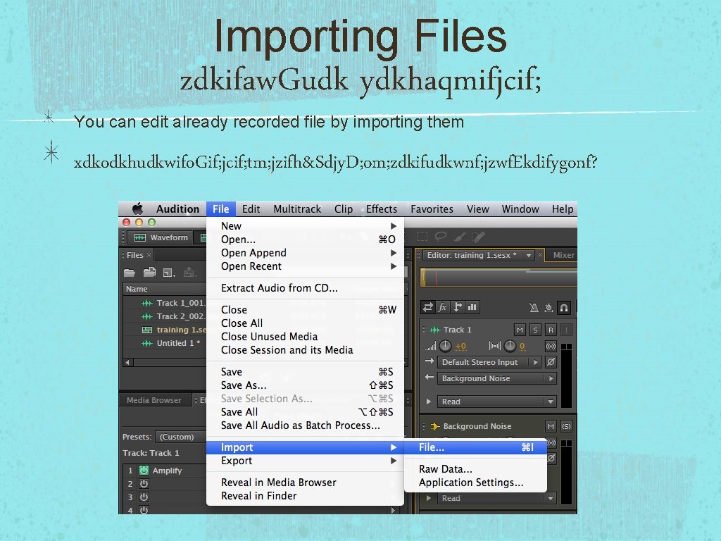The image size is (721, 541).
Task: Click Close All in File menu
Action: click(x=306, y=323)
